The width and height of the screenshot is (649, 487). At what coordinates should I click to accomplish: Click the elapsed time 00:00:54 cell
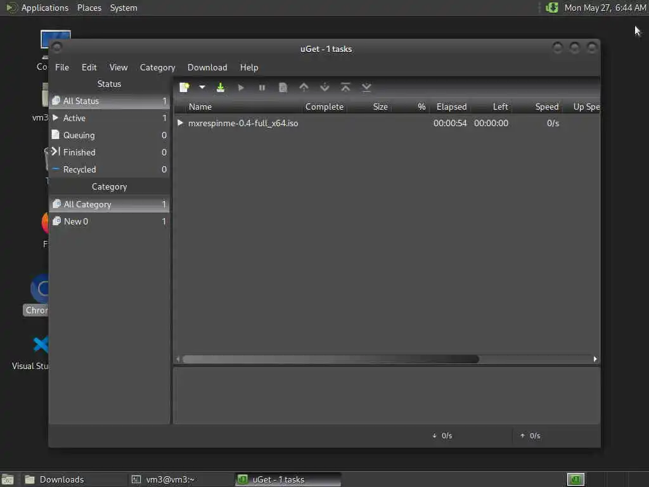coord(450,123)
